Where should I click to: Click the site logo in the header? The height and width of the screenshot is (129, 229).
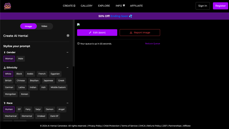tap(8, 6)
